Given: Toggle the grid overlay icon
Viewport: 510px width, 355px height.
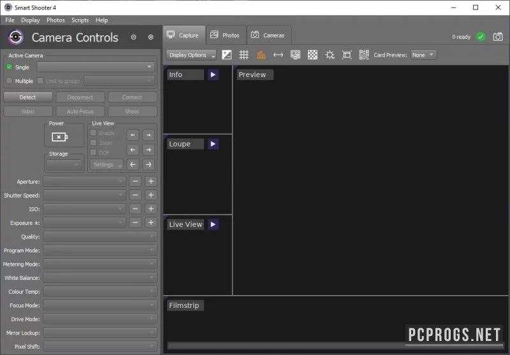Looking at the screenshot, I should pos(244,55).
